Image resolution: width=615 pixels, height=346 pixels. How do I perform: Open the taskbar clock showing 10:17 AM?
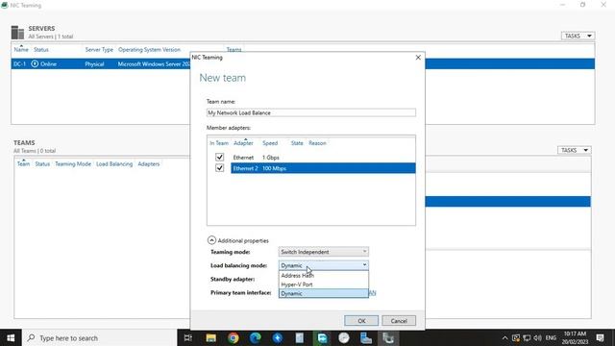pos(575,337)
